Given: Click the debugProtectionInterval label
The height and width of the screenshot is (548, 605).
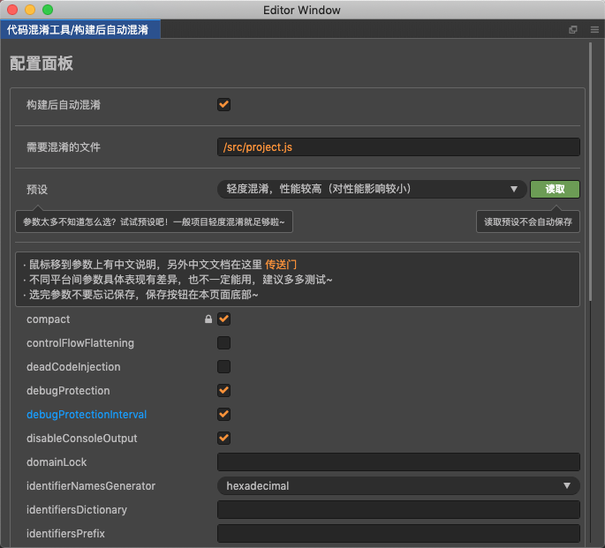Looking at the screenshot, I should coord(87,415).
